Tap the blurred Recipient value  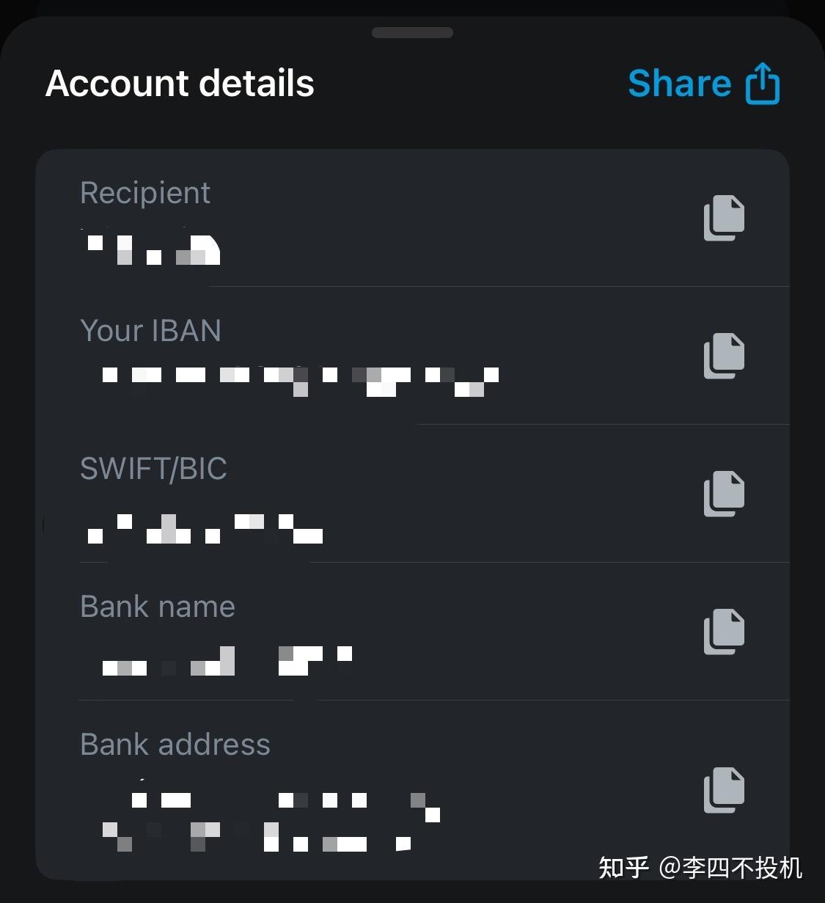(x=154, y=249)
